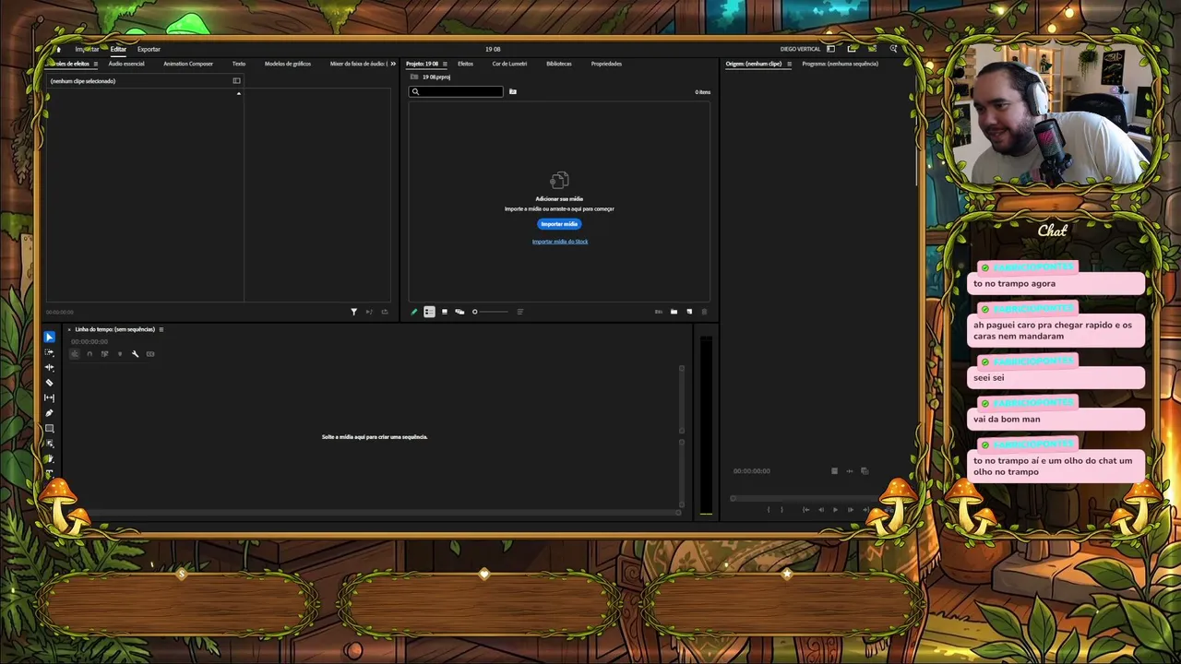This screenshot has height=664, width=1181.
Task: Click Automate to Sequence icon
Action: pyautogui.click(x=659, y=312)
